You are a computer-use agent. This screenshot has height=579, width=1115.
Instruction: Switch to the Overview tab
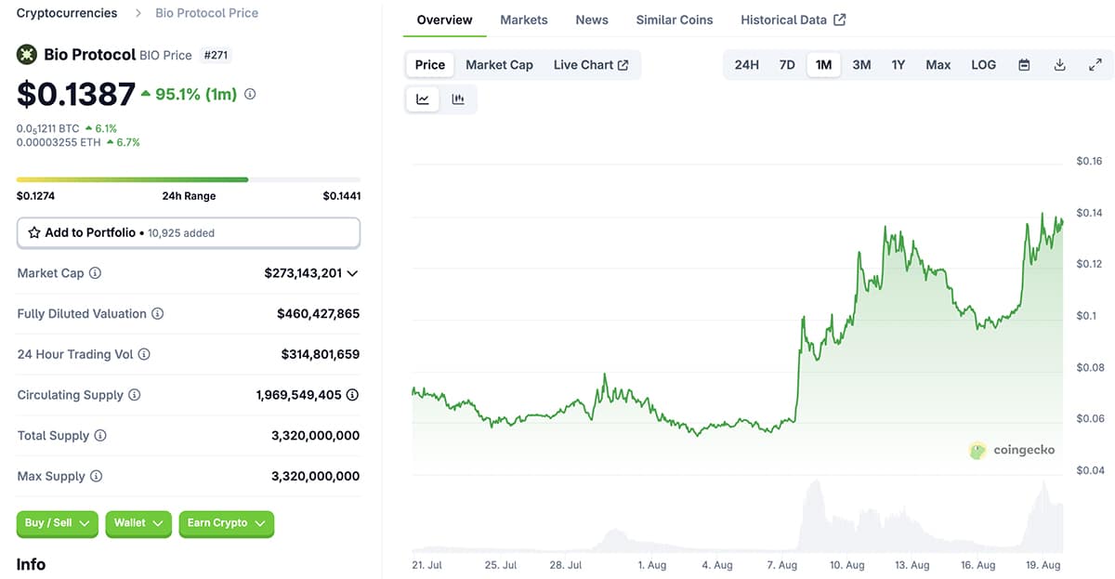[444, 20]
